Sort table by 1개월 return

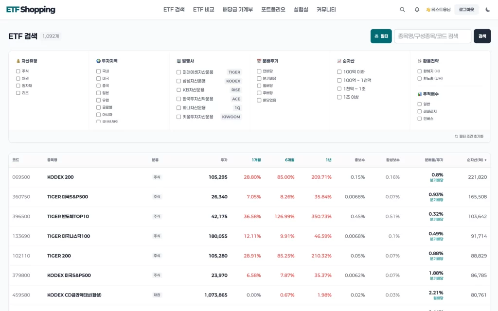pyautogui.click(x=256, y=160)
